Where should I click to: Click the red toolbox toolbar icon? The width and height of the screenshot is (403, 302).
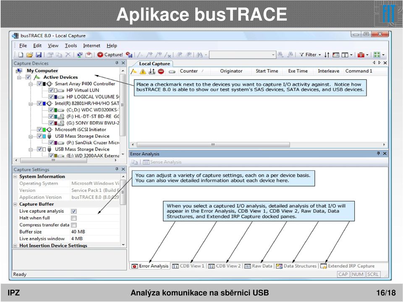point(361,55)
